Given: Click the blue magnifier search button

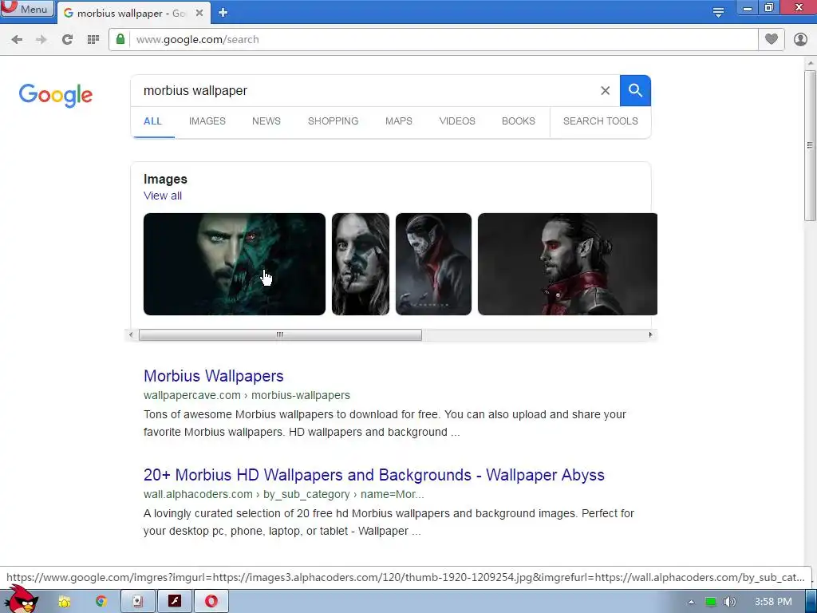Looking at the screenshot, I should [635, 91].
